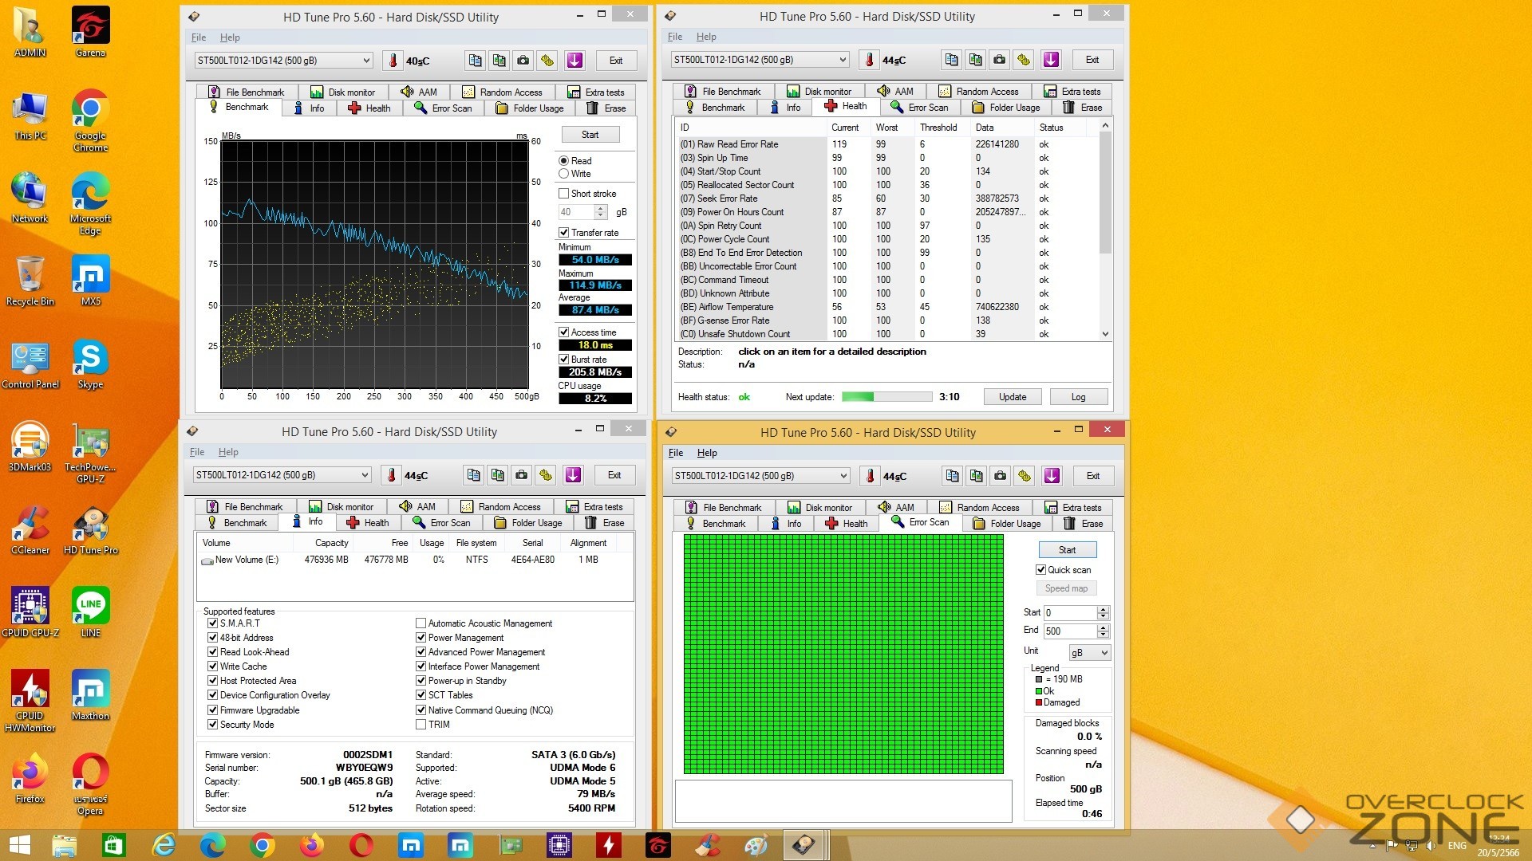Image resolution: width=1532 pixels, height=861 pixels.
Task: Click the options gear icon in Error Scan window
Action: 1025,476
